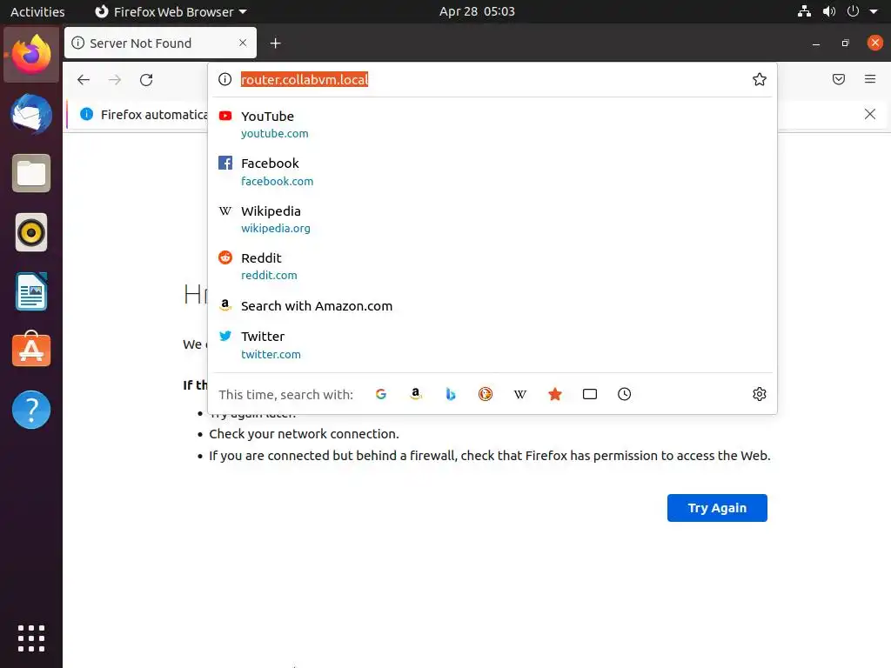Screen dimensions: 891x668
Task: Save page to Pocket
Action: click(x=838, y=79)
